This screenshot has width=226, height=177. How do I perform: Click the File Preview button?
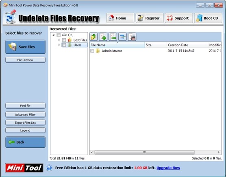tap(25, 60)
